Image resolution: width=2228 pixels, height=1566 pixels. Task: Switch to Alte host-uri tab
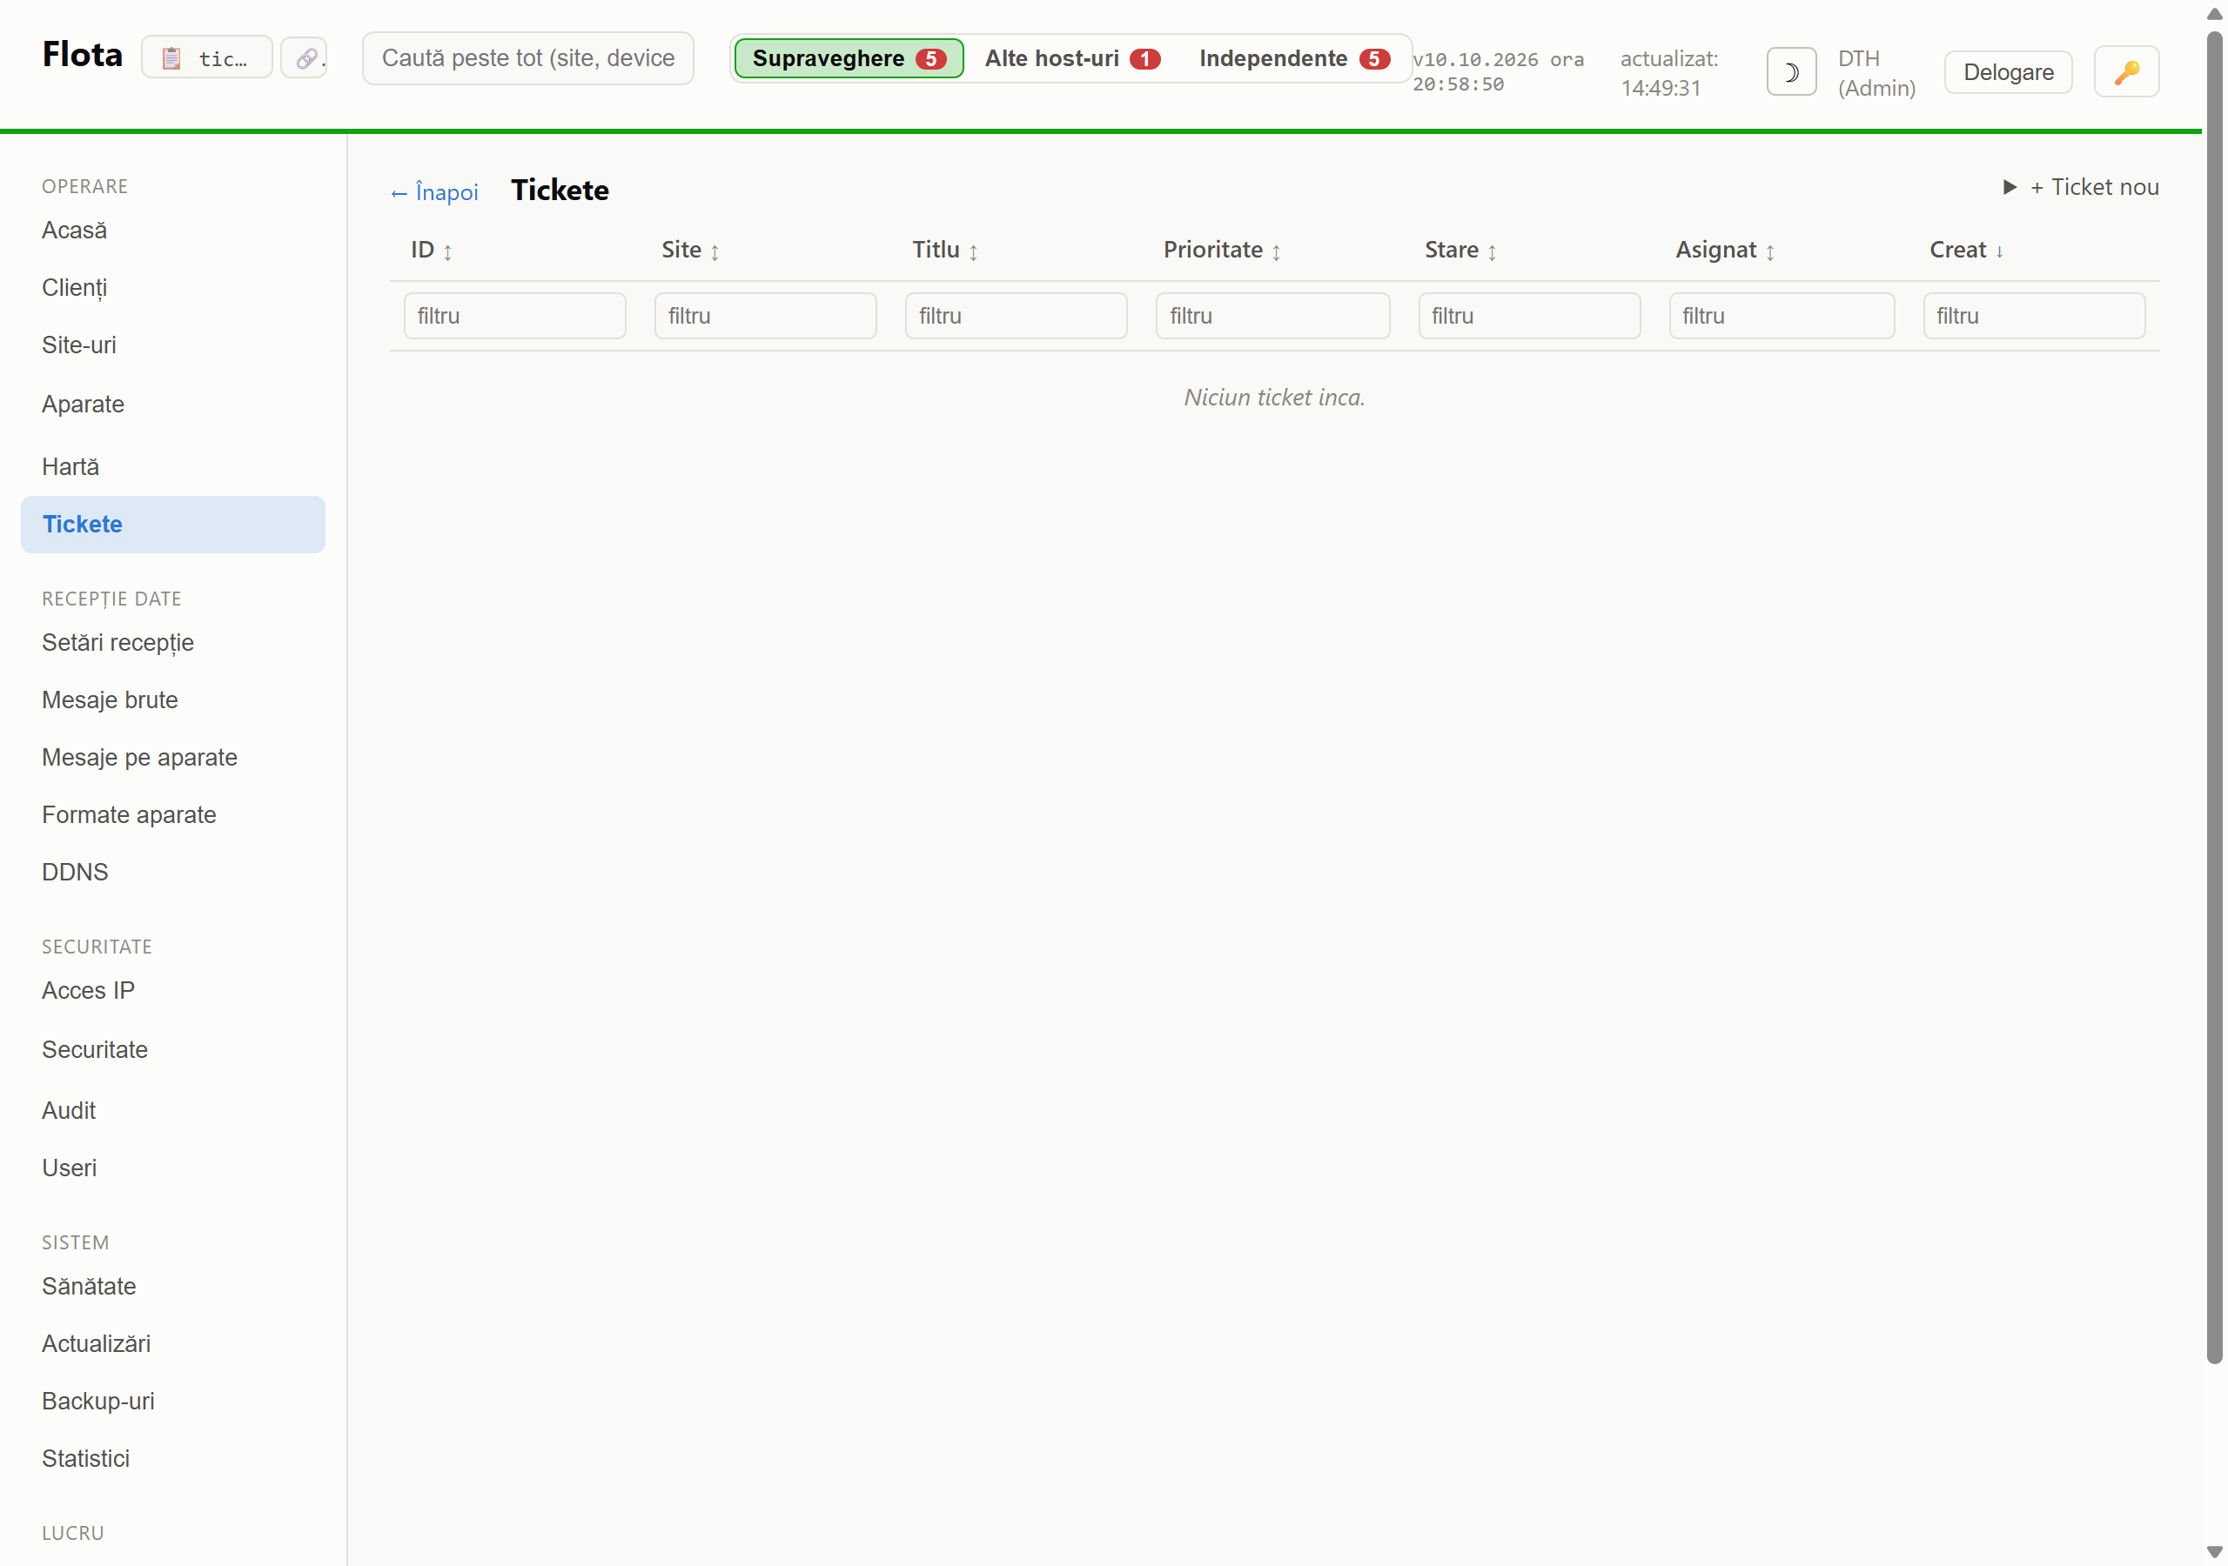point(1072,58)
